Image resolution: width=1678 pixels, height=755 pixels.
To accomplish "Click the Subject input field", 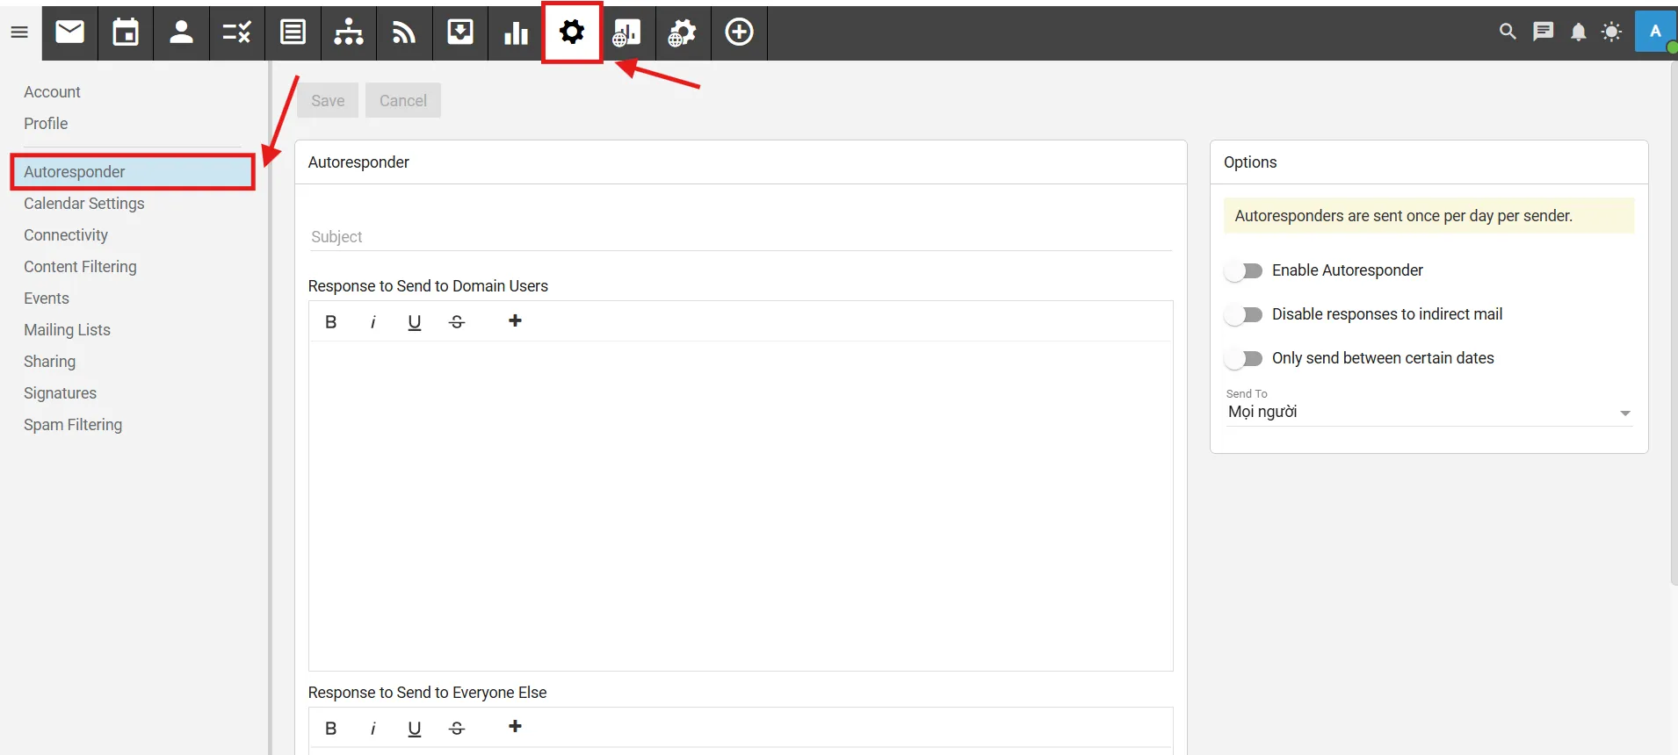I will 740,237.
